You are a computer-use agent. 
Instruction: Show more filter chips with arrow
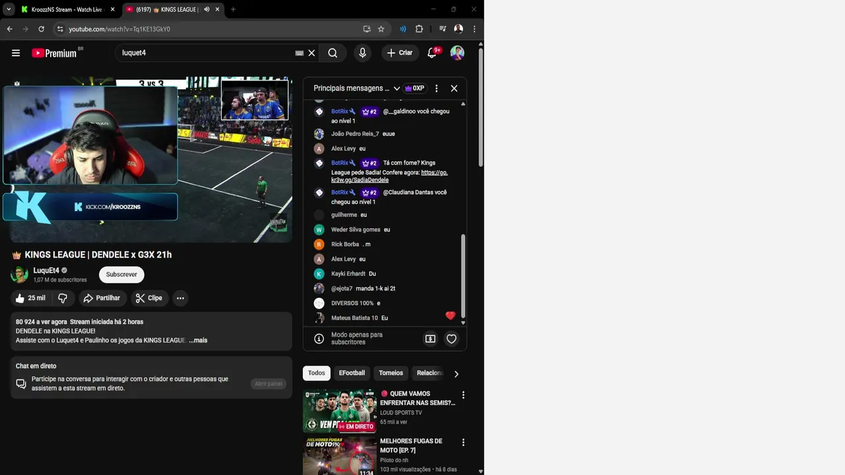456,374
